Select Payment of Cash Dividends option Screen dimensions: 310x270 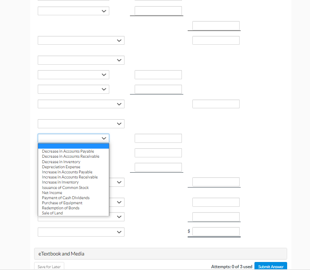click(66, 198)
